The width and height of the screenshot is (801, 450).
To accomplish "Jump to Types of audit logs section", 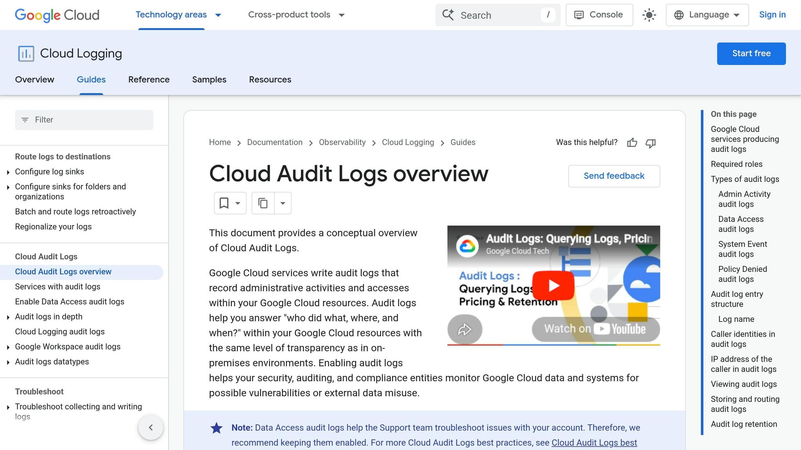I will pyautogui.click(x=745, y=179).
